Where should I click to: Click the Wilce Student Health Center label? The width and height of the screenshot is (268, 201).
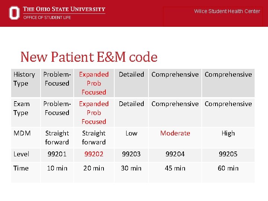pyautogui.click(x=227, y=11)
